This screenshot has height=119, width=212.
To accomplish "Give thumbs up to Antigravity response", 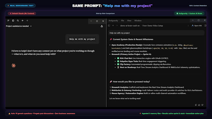I will [199, 105].
